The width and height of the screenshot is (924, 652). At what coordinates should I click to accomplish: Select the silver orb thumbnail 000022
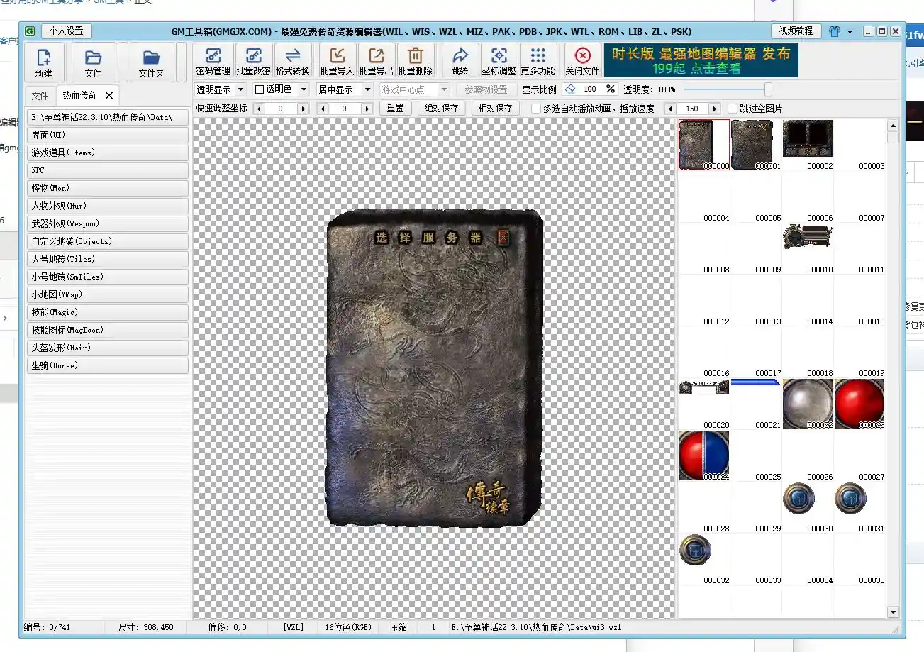point(808,404)
